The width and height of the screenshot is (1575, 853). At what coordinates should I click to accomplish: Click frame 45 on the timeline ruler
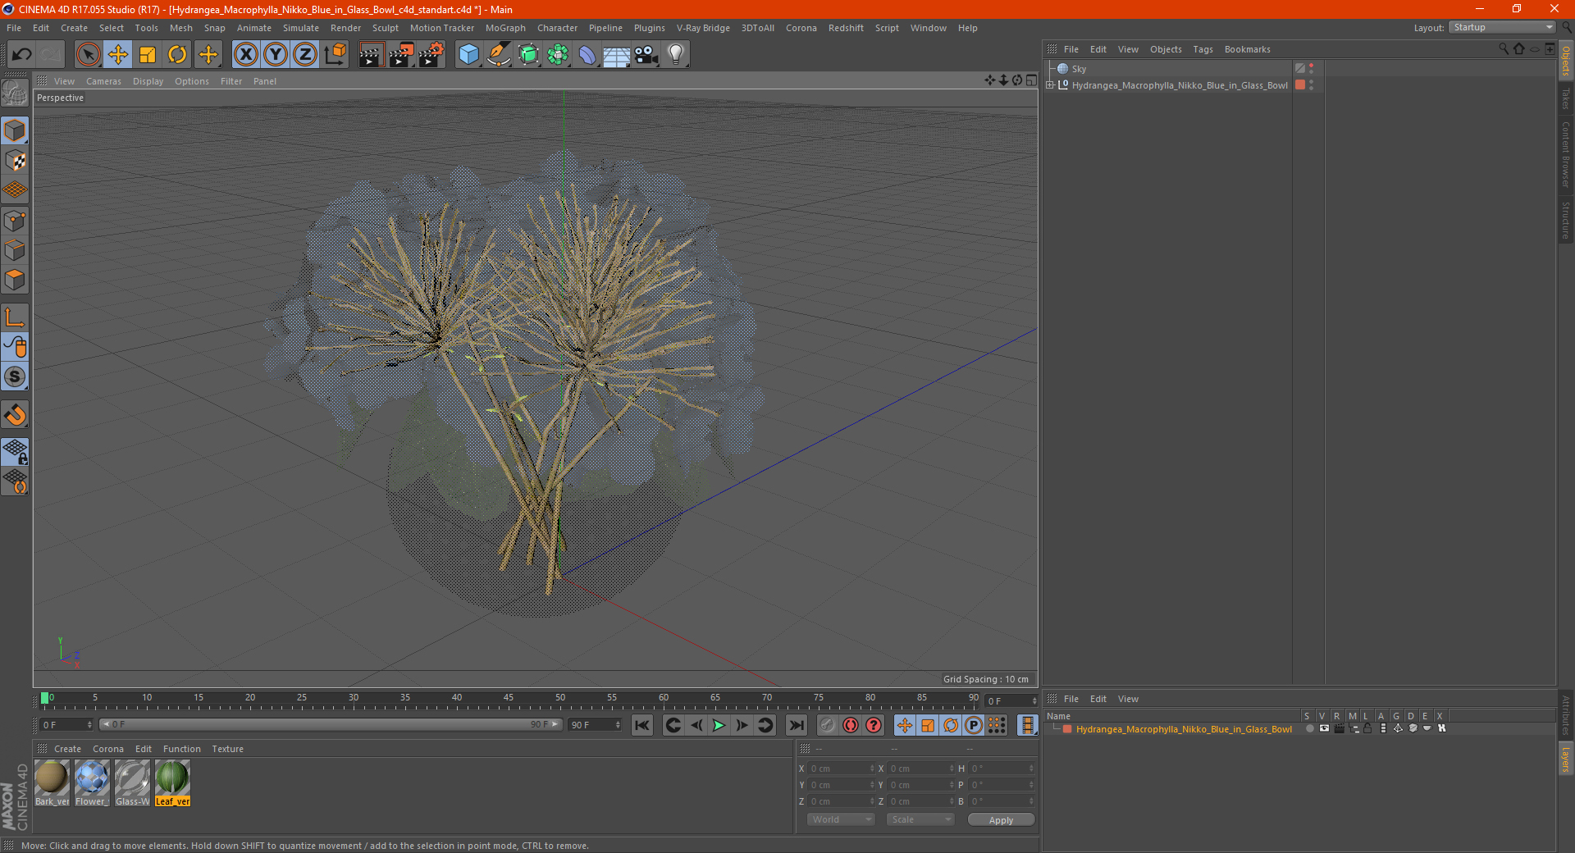509,698
